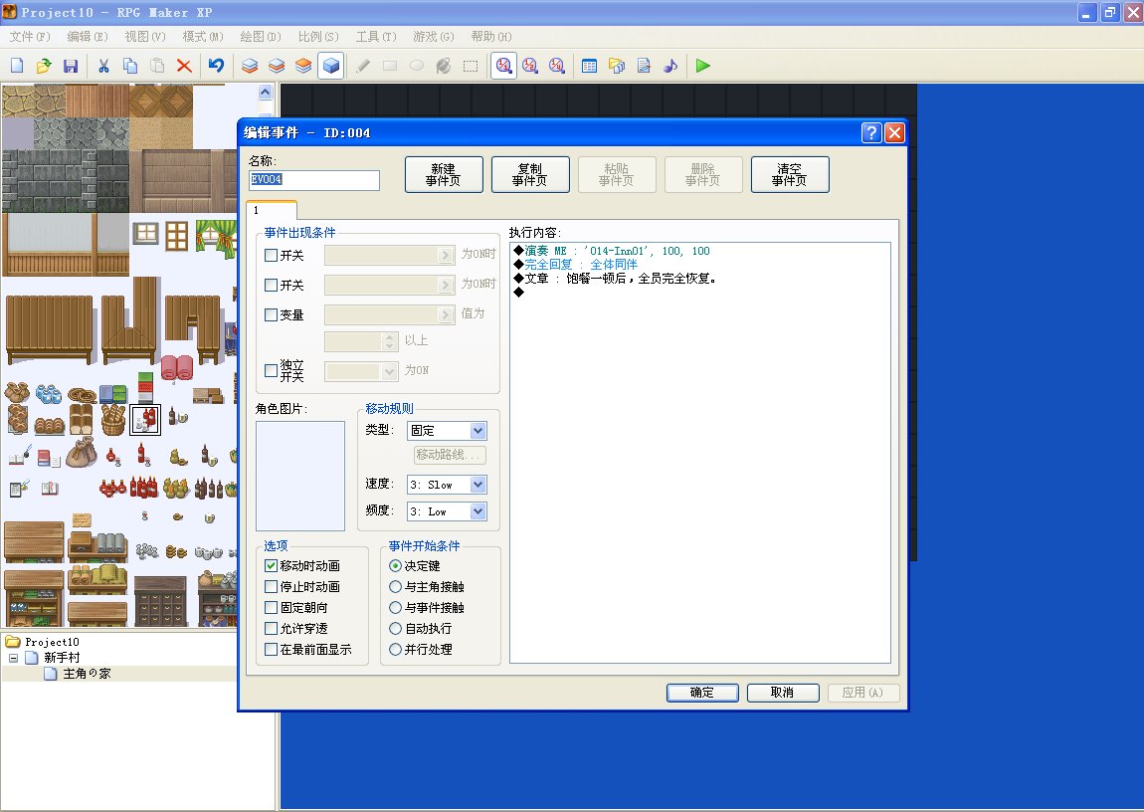
Task: Select the 主角の家 map in tree
Action: point(87,674)
